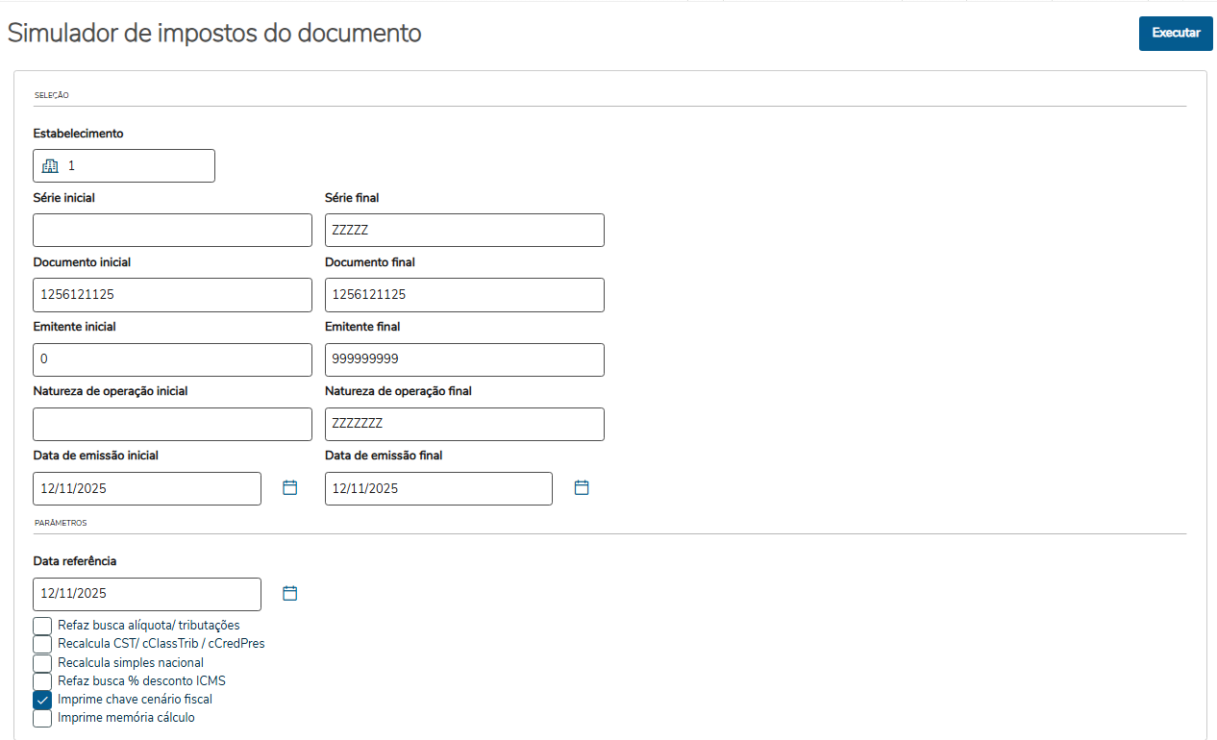Click the Série inicial field
This screenshot has width=1217, height=740.
tap(172, 231)
